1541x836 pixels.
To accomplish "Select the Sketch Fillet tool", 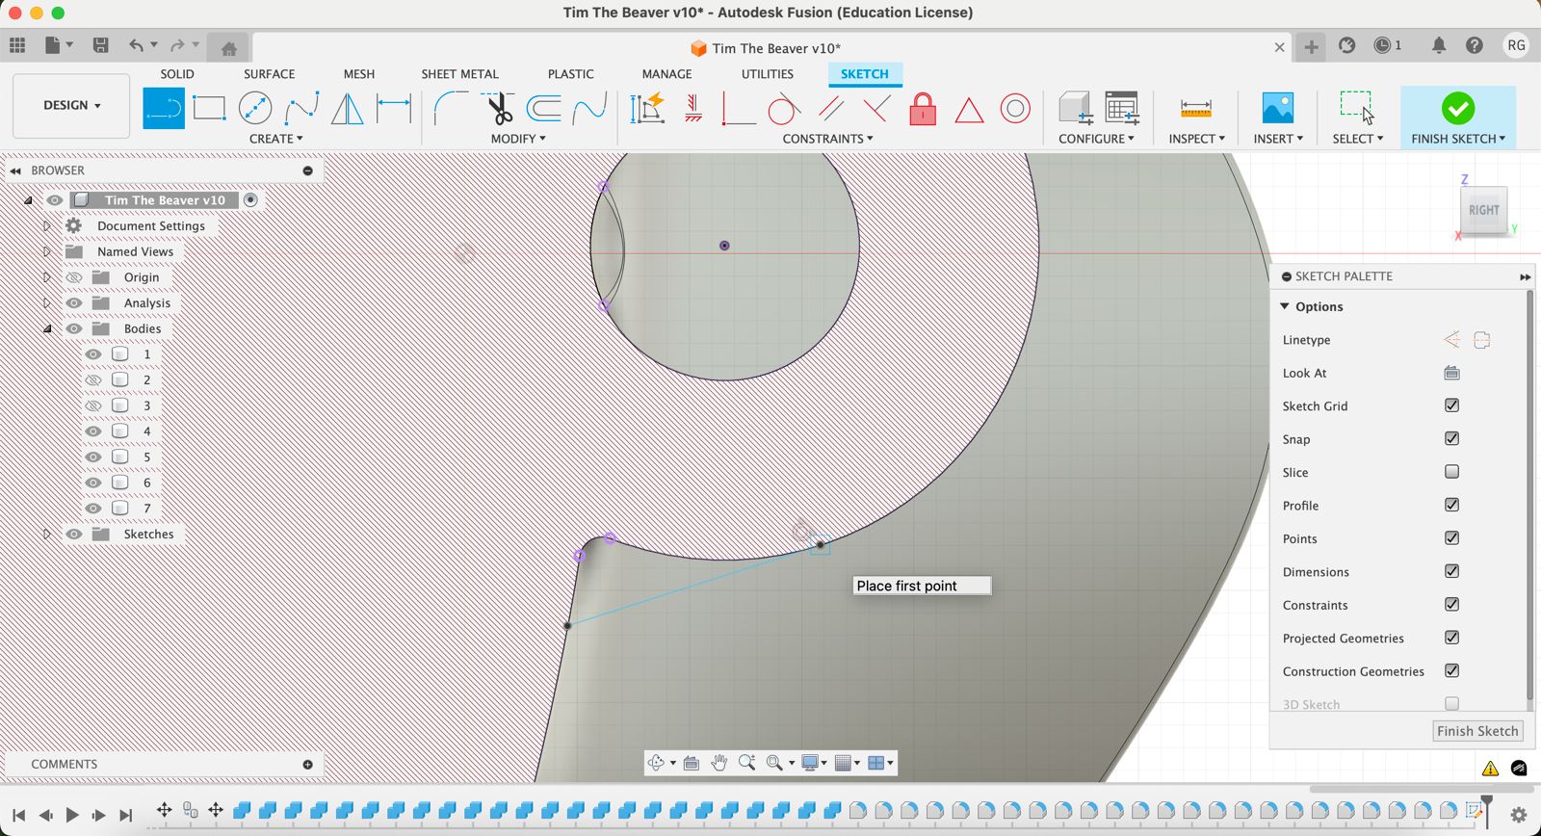I will click(x=450, y=109).
